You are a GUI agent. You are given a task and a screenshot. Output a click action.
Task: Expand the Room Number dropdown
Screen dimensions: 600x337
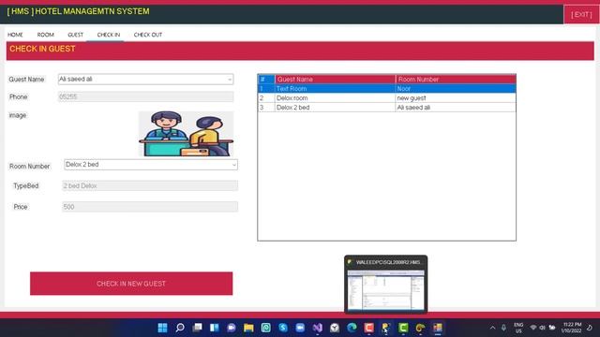coord(233,165)
